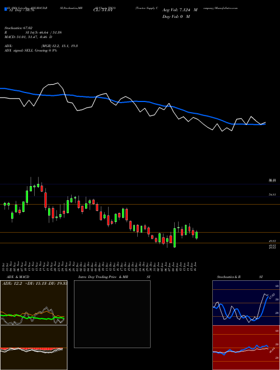Click 'ADX: 12.2 +DY: 15.13 -DY: 19.33' header
Viewport: 280px width, 370px height.
click(35, 284)
